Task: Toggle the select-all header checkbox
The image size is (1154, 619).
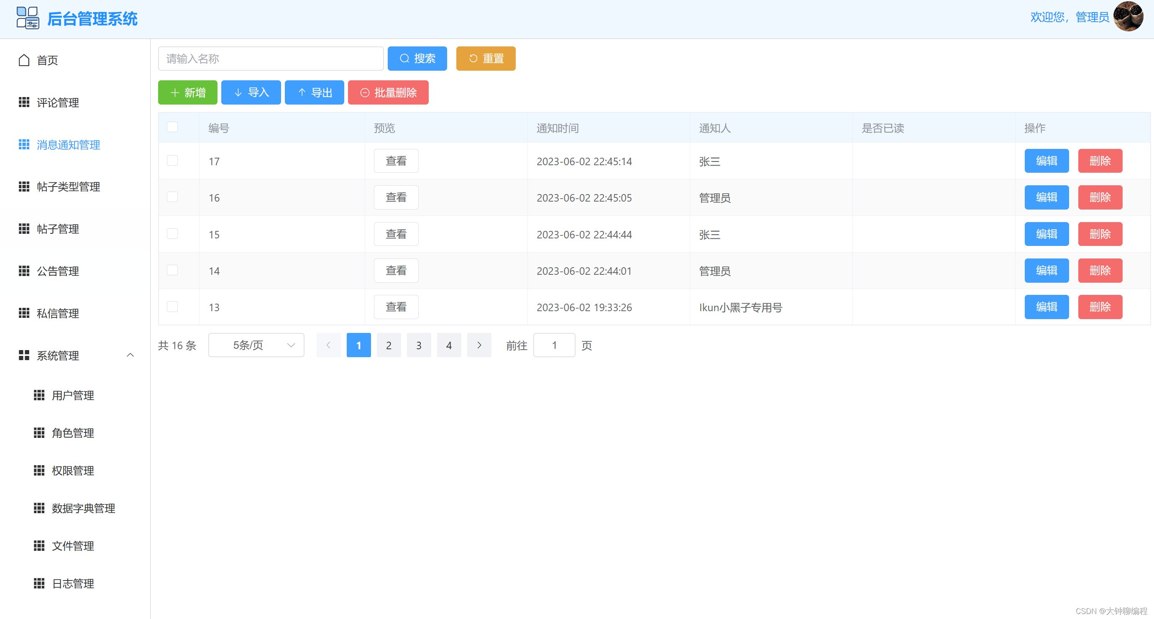Action: coord(172,127)
